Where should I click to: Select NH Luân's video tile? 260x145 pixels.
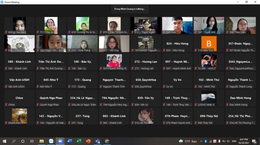point(177,25)
